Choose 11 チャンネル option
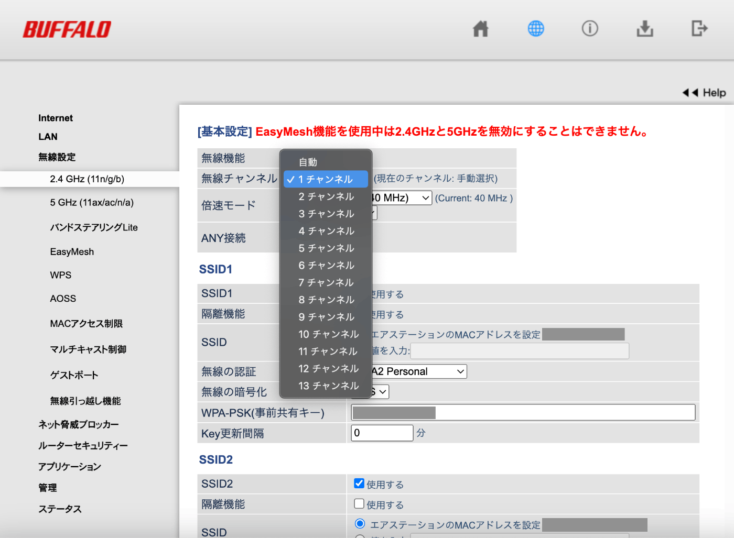Screen dimensions: 734x538 click(326, 352)
